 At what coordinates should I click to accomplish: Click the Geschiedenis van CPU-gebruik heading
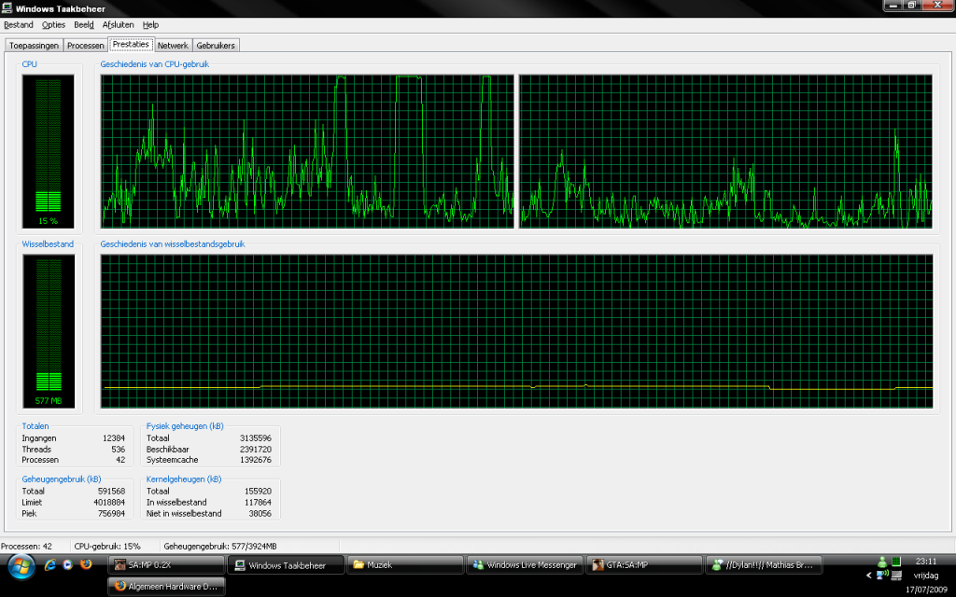(x=154, y=64)
